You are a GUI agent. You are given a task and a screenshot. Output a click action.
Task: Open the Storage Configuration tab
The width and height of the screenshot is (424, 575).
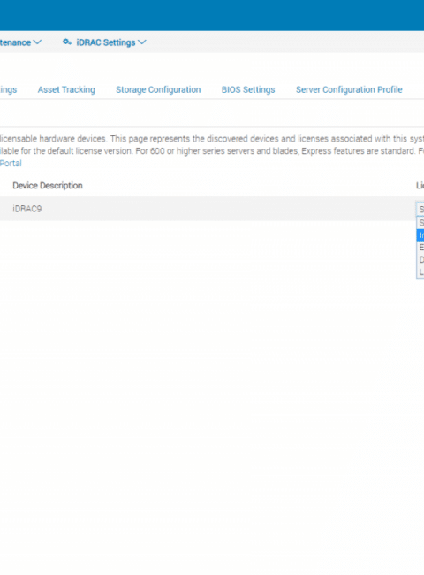[158, 90]
